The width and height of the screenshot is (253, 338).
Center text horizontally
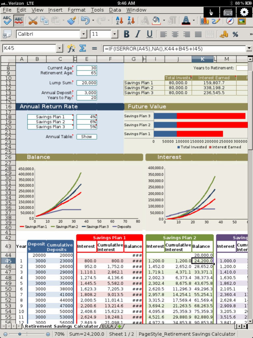(x=175, y=34)
